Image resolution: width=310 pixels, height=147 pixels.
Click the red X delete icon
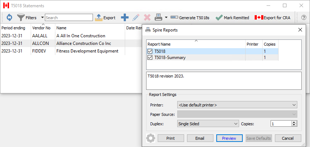[147, 18]
